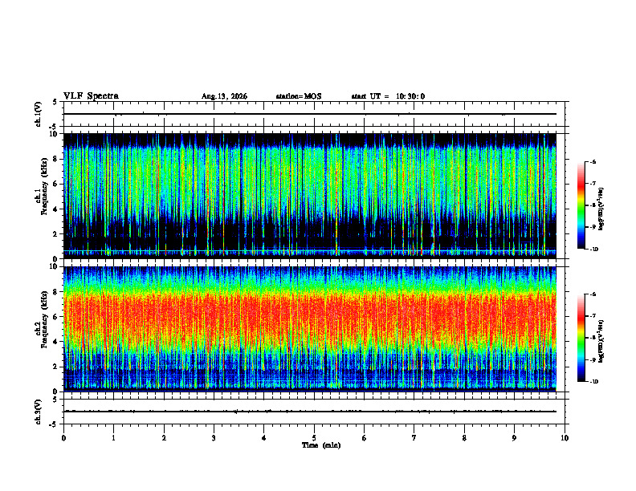Click the "ch.3(V)" waveform axis label

click(38, 412)
